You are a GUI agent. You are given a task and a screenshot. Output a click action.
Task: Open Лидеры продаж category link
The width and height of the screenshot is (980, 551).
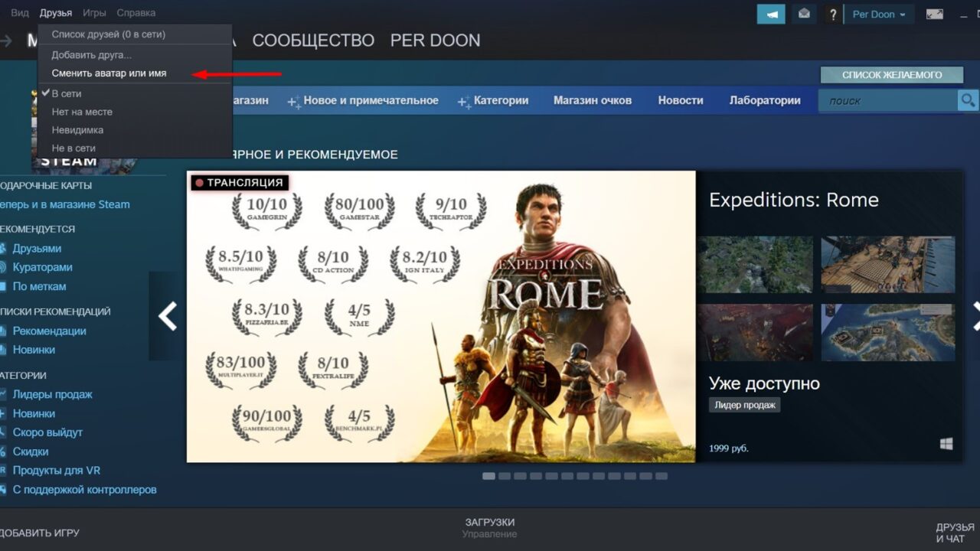[52, 395]
